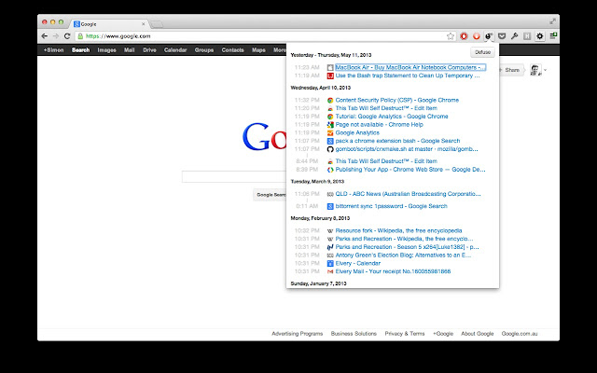
Task: Click +Google footer link
Action: (443, 334)
